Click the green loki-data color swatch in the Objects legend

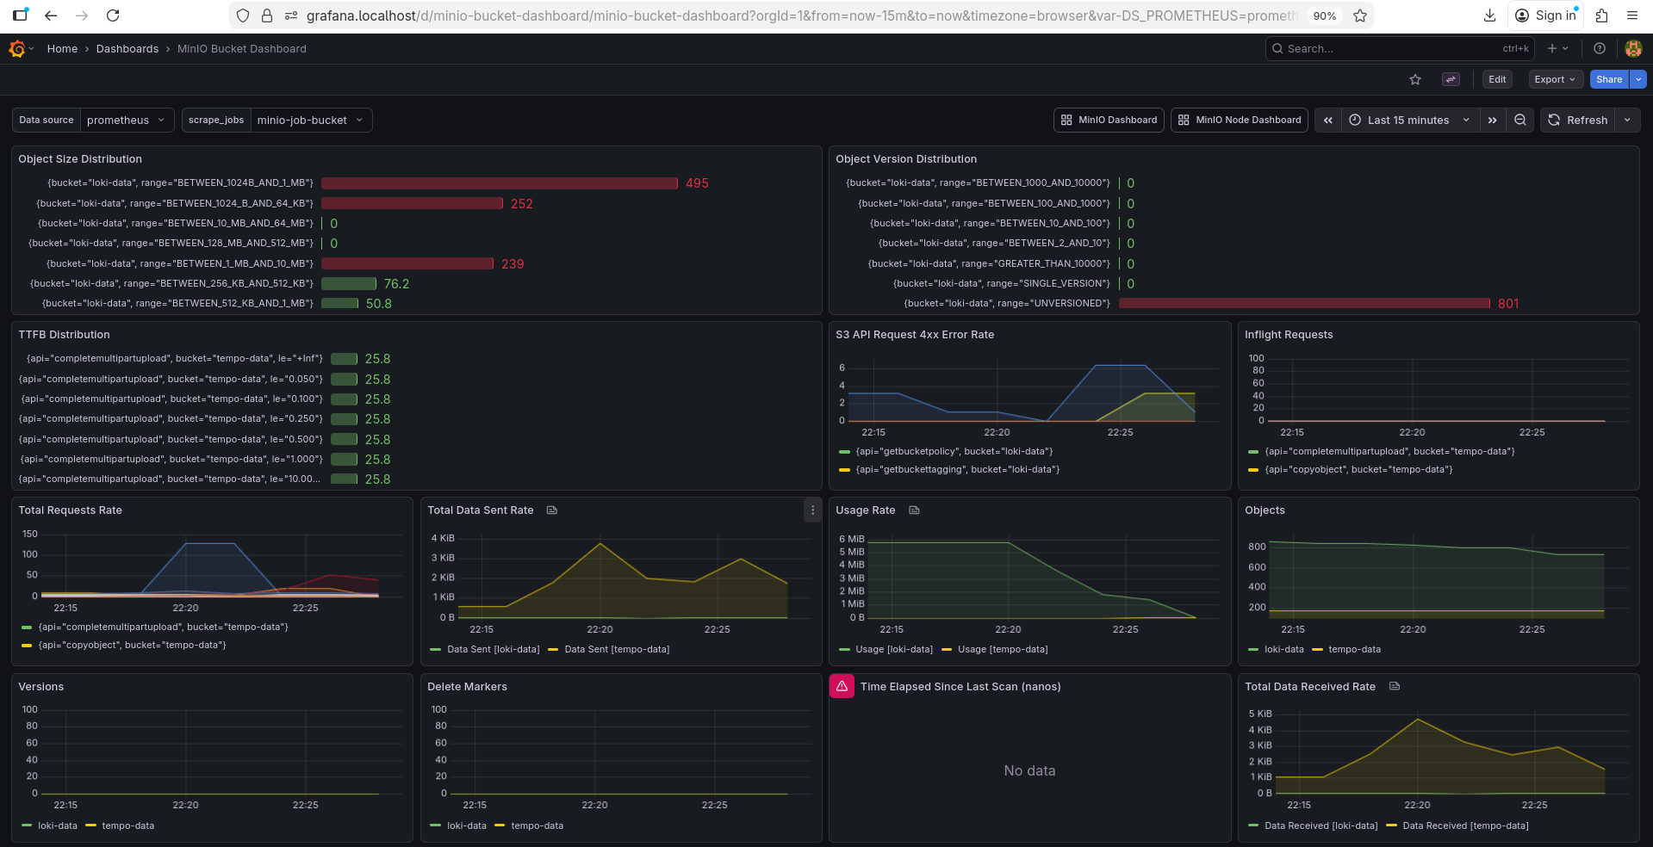click(x=1253, y=650)
